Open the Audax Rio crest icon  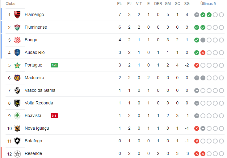tap(17, 52)
